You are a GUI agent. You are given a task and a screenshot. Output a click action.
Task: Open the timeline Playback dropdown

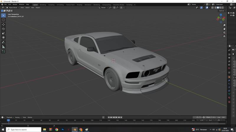pos(10,117)
